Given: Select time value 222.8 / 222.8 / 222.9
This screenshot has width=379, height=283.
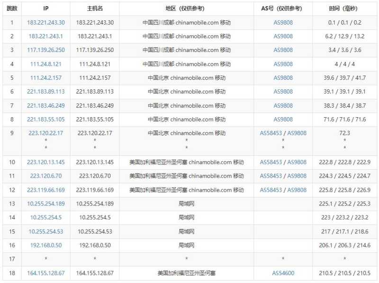Looking at the screenshot, I should 345,162.
